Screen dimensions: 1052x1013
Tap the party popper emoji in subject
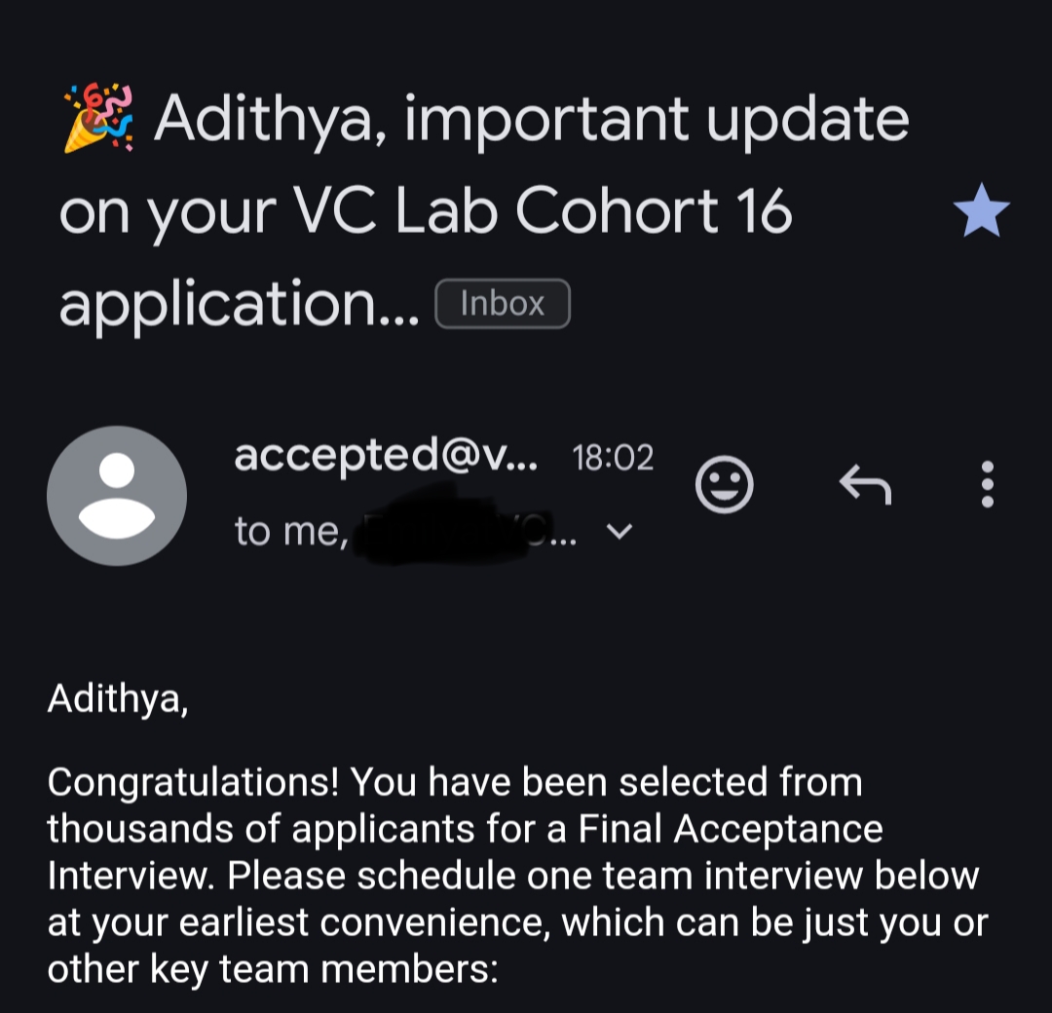pyautogui.click(x=97, y=119)
